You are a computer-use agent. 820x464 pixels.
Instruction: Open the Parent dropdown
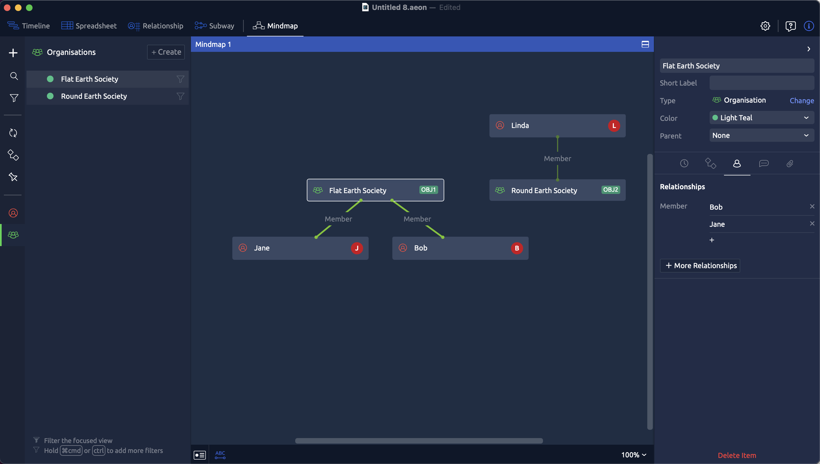pyautogui.click(x=762, y=135)
